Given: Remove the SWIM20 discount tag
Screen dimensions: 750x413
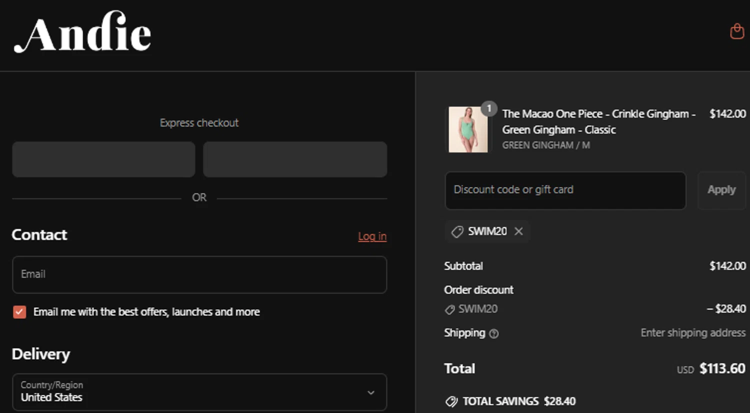Looking at the screenshot, I should [518, 231].
